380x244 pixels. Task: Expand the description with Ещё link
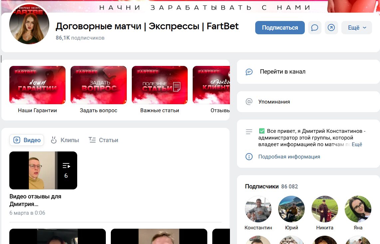click(x=357, y=144)
